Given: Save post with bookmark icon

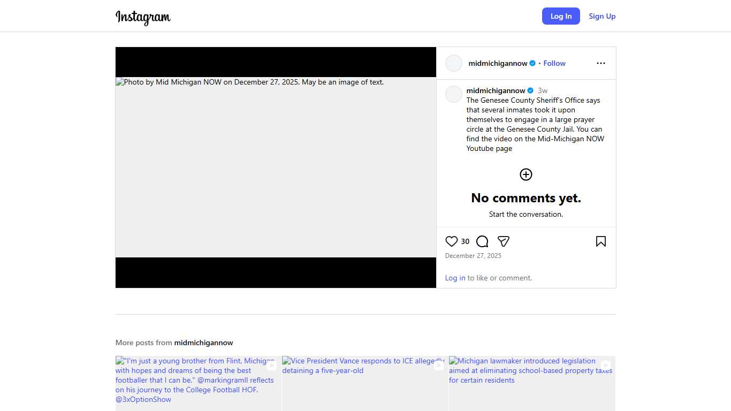Looking at the screenshot, I should point(600,241).
